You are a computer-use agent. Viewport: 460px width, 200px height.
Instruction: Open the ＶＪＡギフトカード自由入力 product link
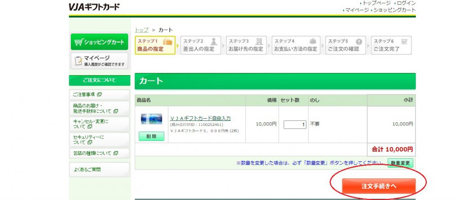tap(200, 118)
